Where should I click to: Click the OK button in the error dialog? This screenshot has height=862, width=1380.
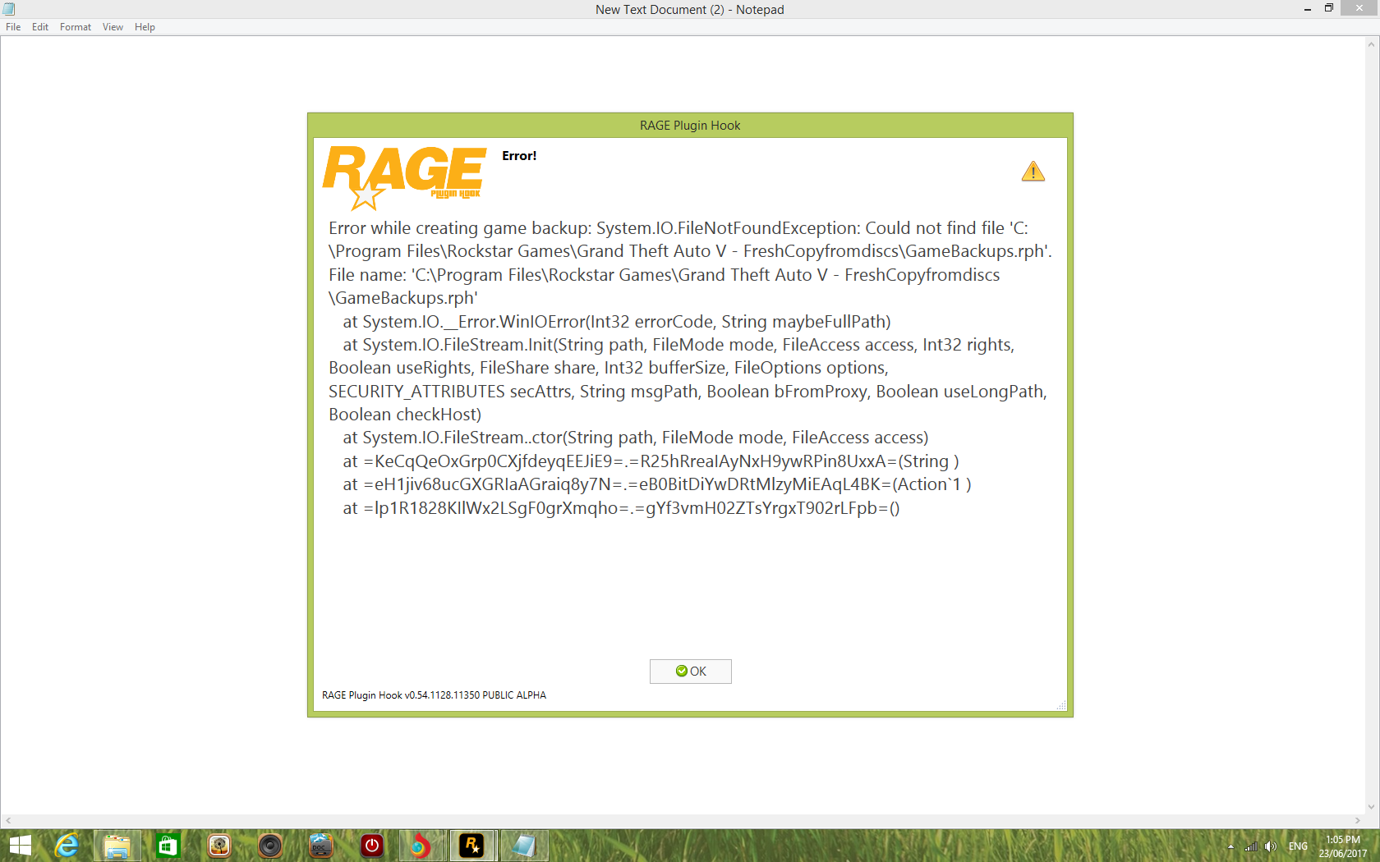(x=690, y=672)
